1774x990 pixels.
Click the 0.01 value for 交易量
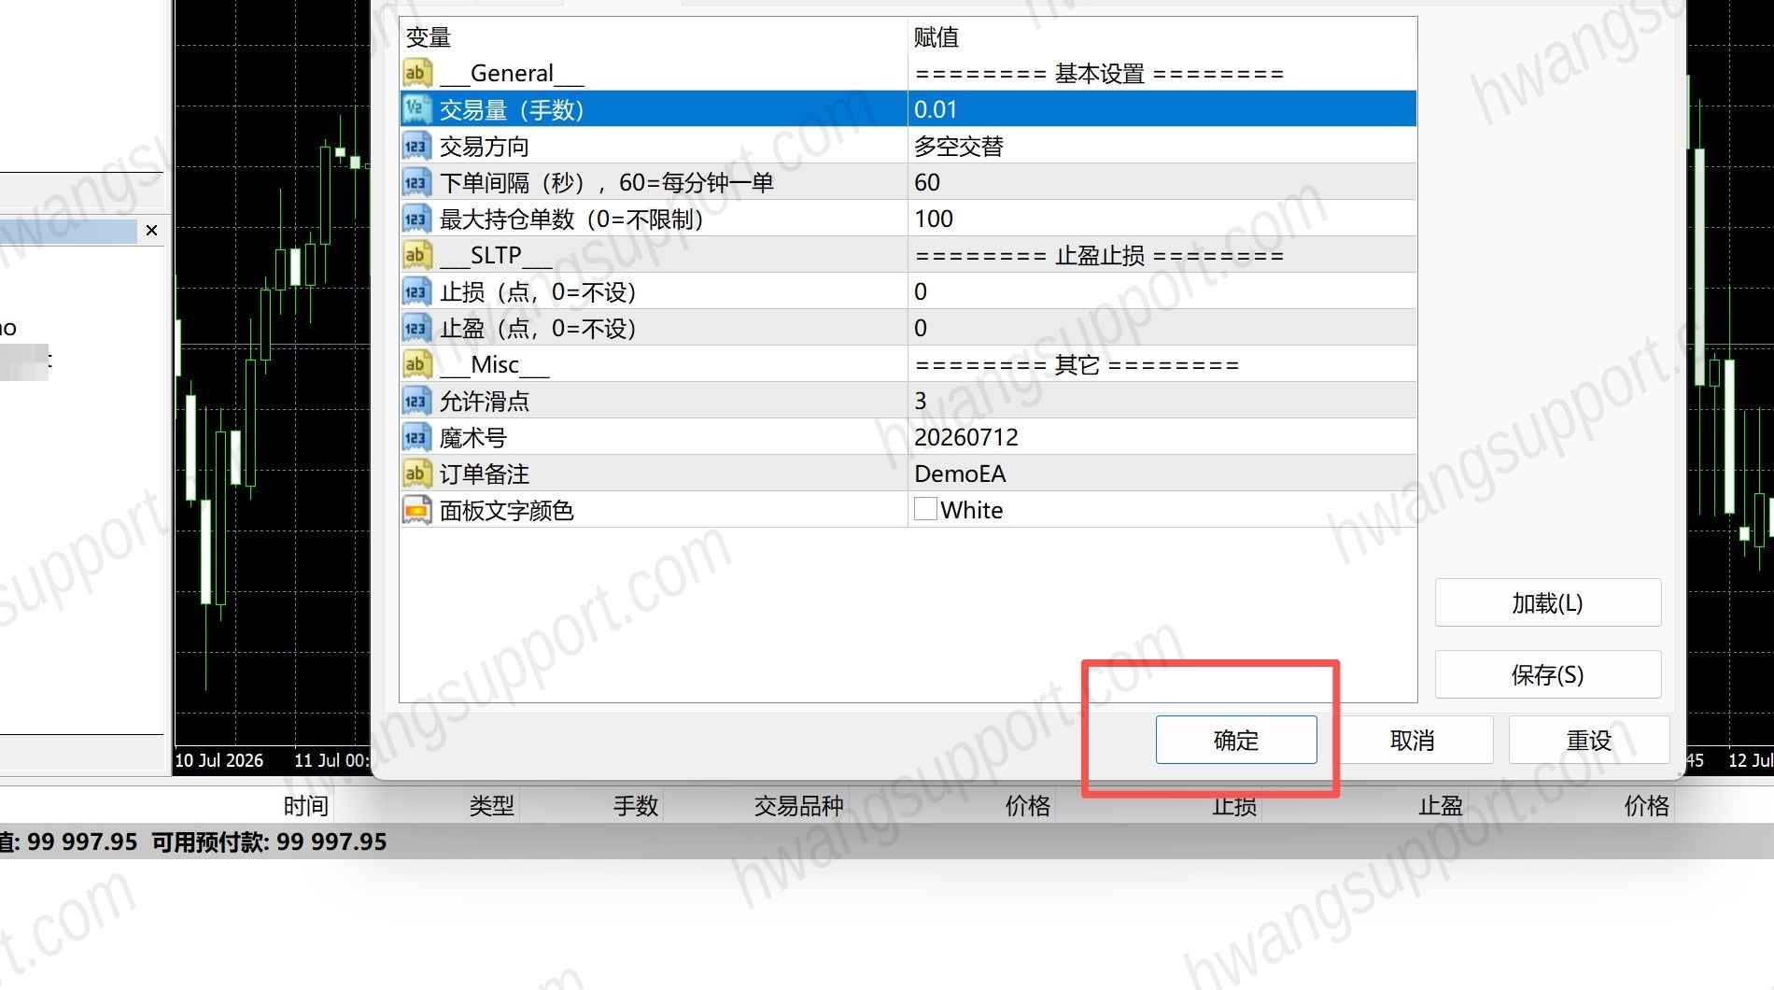pyautogui.click(x=936, y=109)
